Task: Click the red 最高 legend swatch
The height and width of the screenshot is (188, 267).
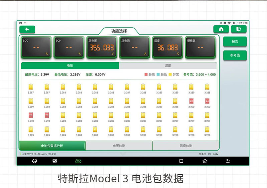Action: click(x=146, y=75)
